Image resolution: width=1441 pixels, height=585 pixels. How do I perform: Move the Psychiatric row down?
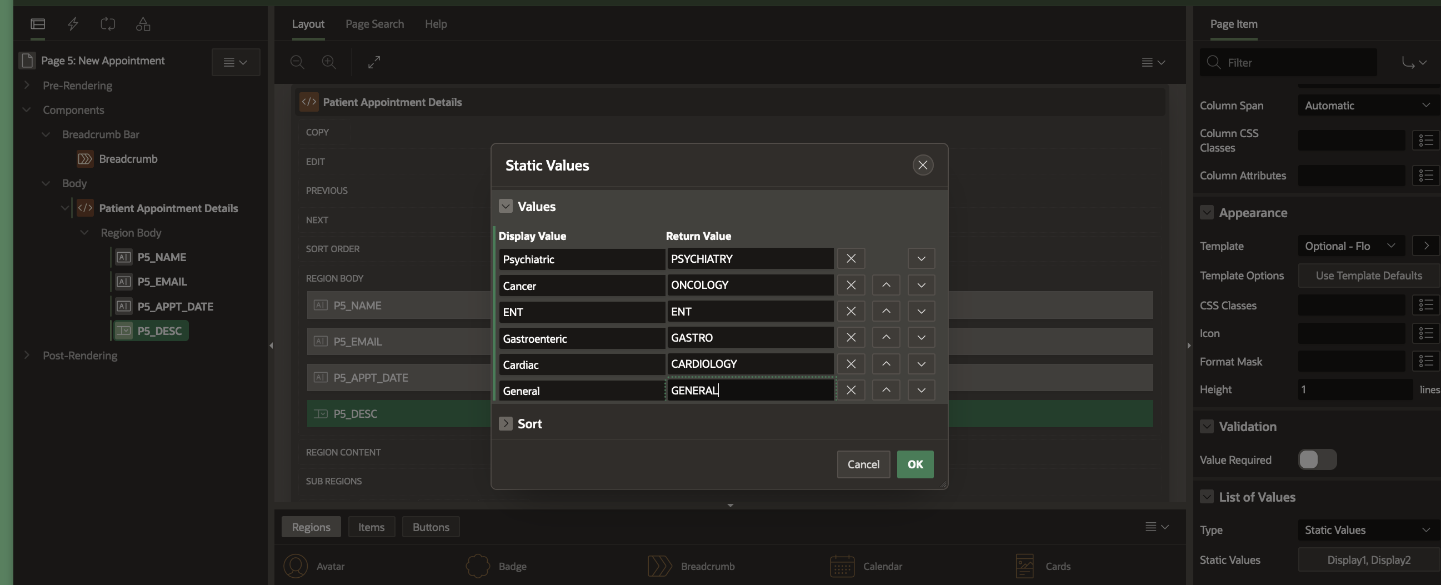tap(921, 259)
